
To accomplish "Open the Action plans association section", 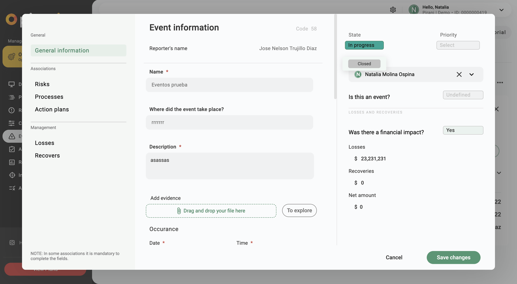I will (x=52, y=109).
